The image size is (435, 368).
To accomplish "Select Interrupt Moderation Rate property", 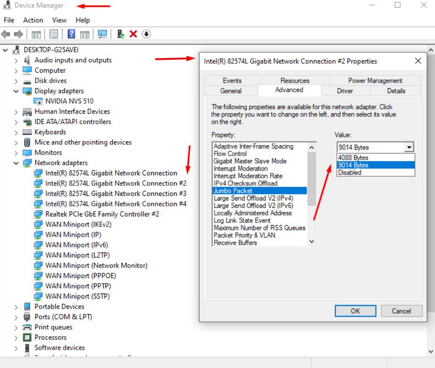I will (259, 176).
